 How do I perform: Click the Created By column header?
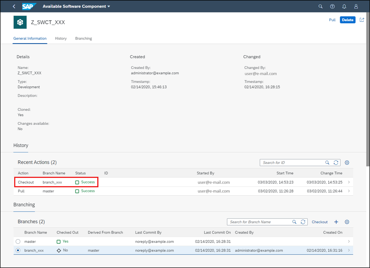244,232
